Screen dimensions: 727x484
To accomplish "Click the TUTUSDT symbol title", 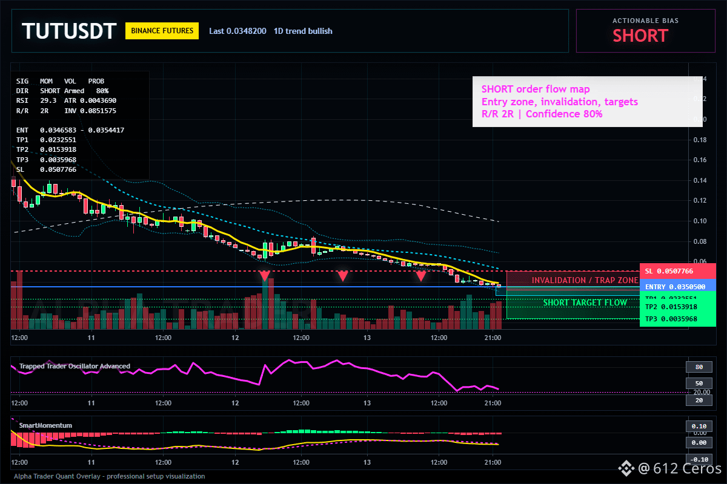I will (x=68, y=31).
